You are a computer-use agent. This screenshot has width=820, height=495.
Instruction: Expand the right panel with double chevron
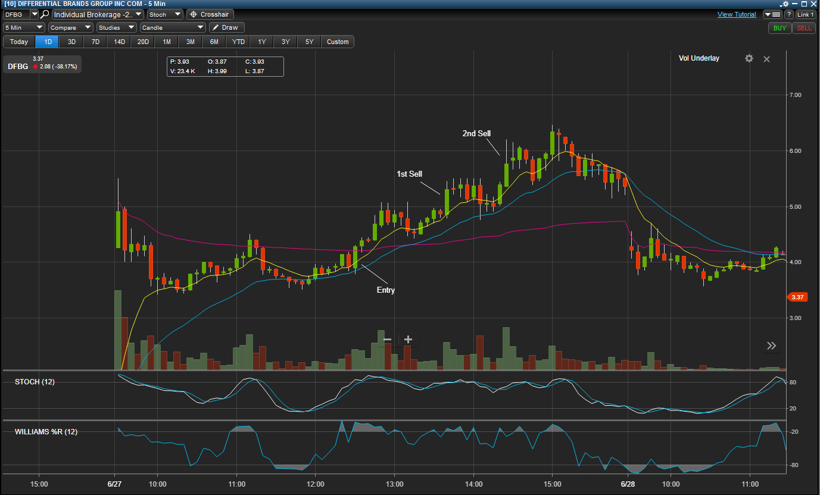pyautogui.click(x=771, y=345)
